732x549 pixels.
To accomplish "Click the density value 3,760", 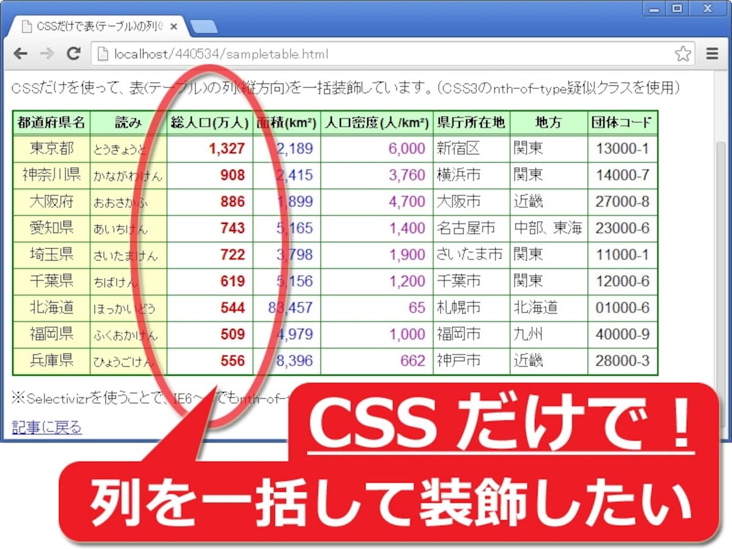I will tap(407, 175).
